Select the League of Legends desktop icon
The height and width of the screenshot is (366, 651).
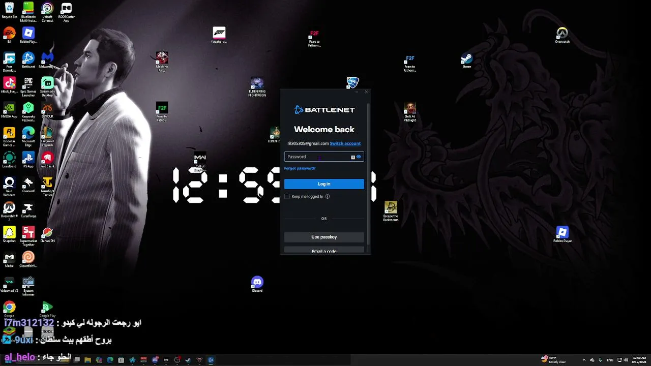pyautogui.click(x=47, y=136)
